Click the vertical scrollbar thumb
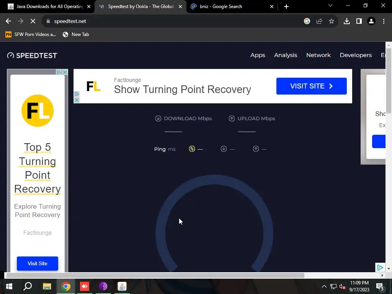Screen dimensions: 392x294 click(x=389, y=81)
